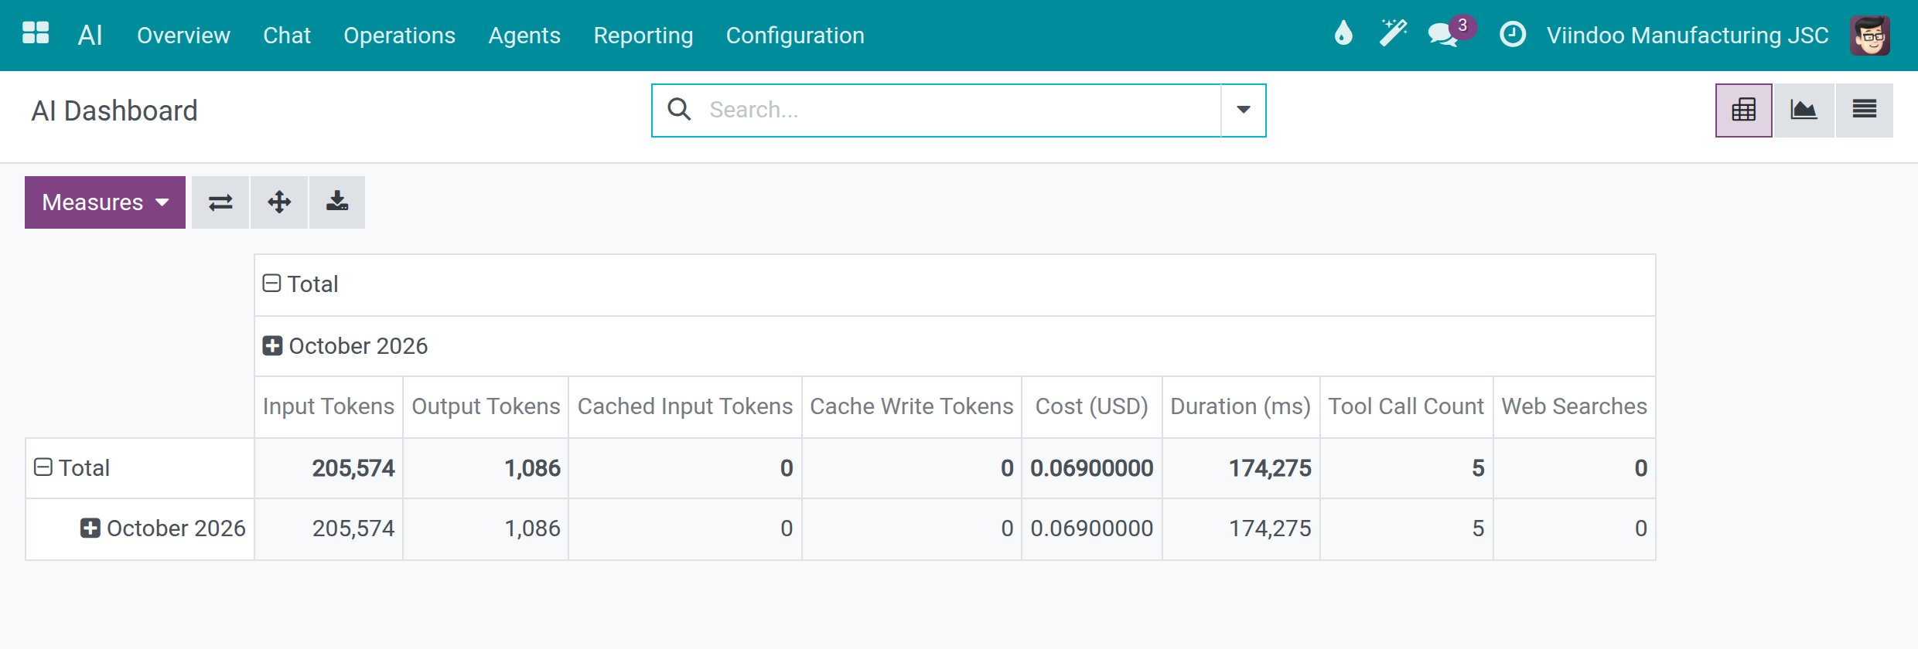Viewport: 1918px width, 649px height.
Task: Sort by the Tool Call Count column
Action: tap(1406, 406)
